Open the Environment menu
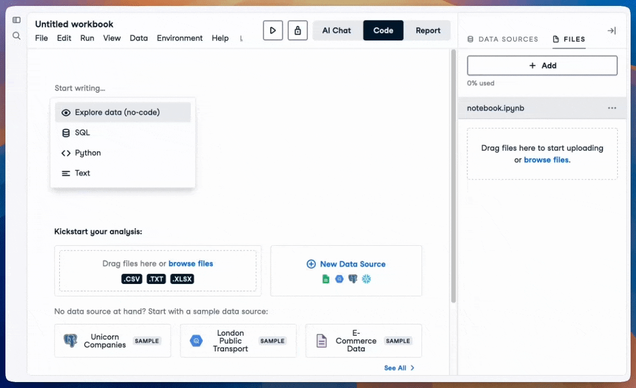Viewport: 636px width, 388px height. click(179, 38)
